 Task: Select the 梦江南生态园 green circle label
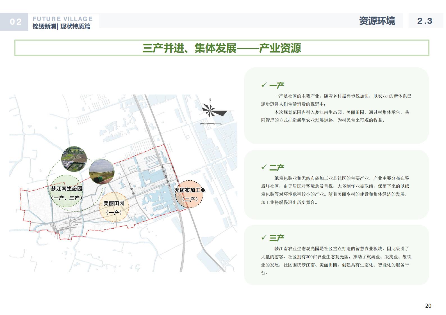(67, 191)
